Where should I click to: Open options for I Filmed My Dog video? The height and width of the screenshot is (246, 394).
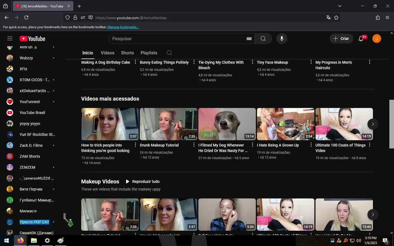point(253,145)
